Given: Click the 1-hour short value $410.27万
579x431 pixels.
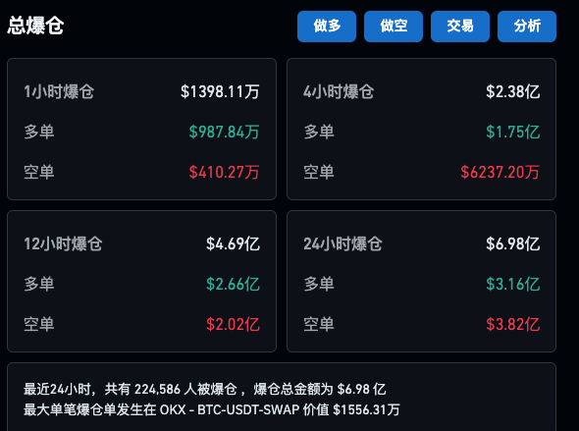Looking at the screenshot, I should pyautogui.click(x=224, y=172).
